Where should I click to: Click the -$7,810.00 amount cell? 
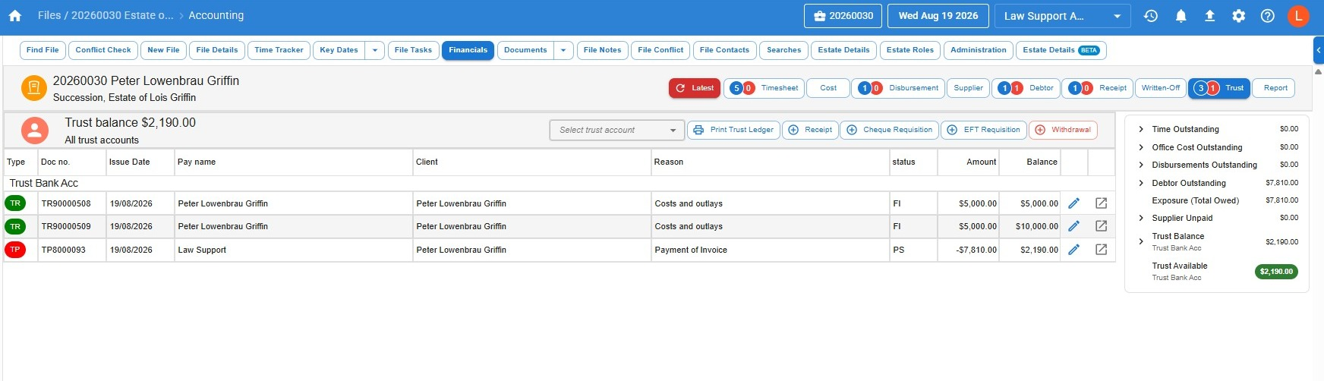968,250
